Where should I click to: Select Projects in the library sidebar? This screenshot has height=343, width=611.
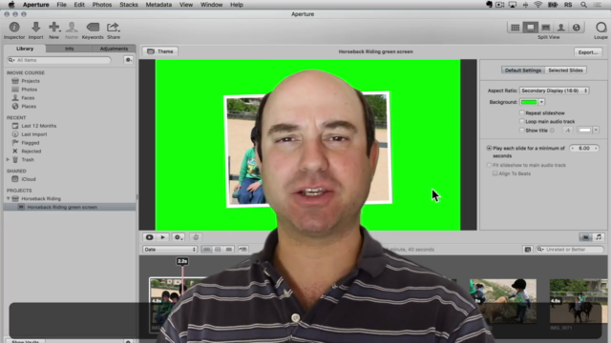tap(31, 81)
